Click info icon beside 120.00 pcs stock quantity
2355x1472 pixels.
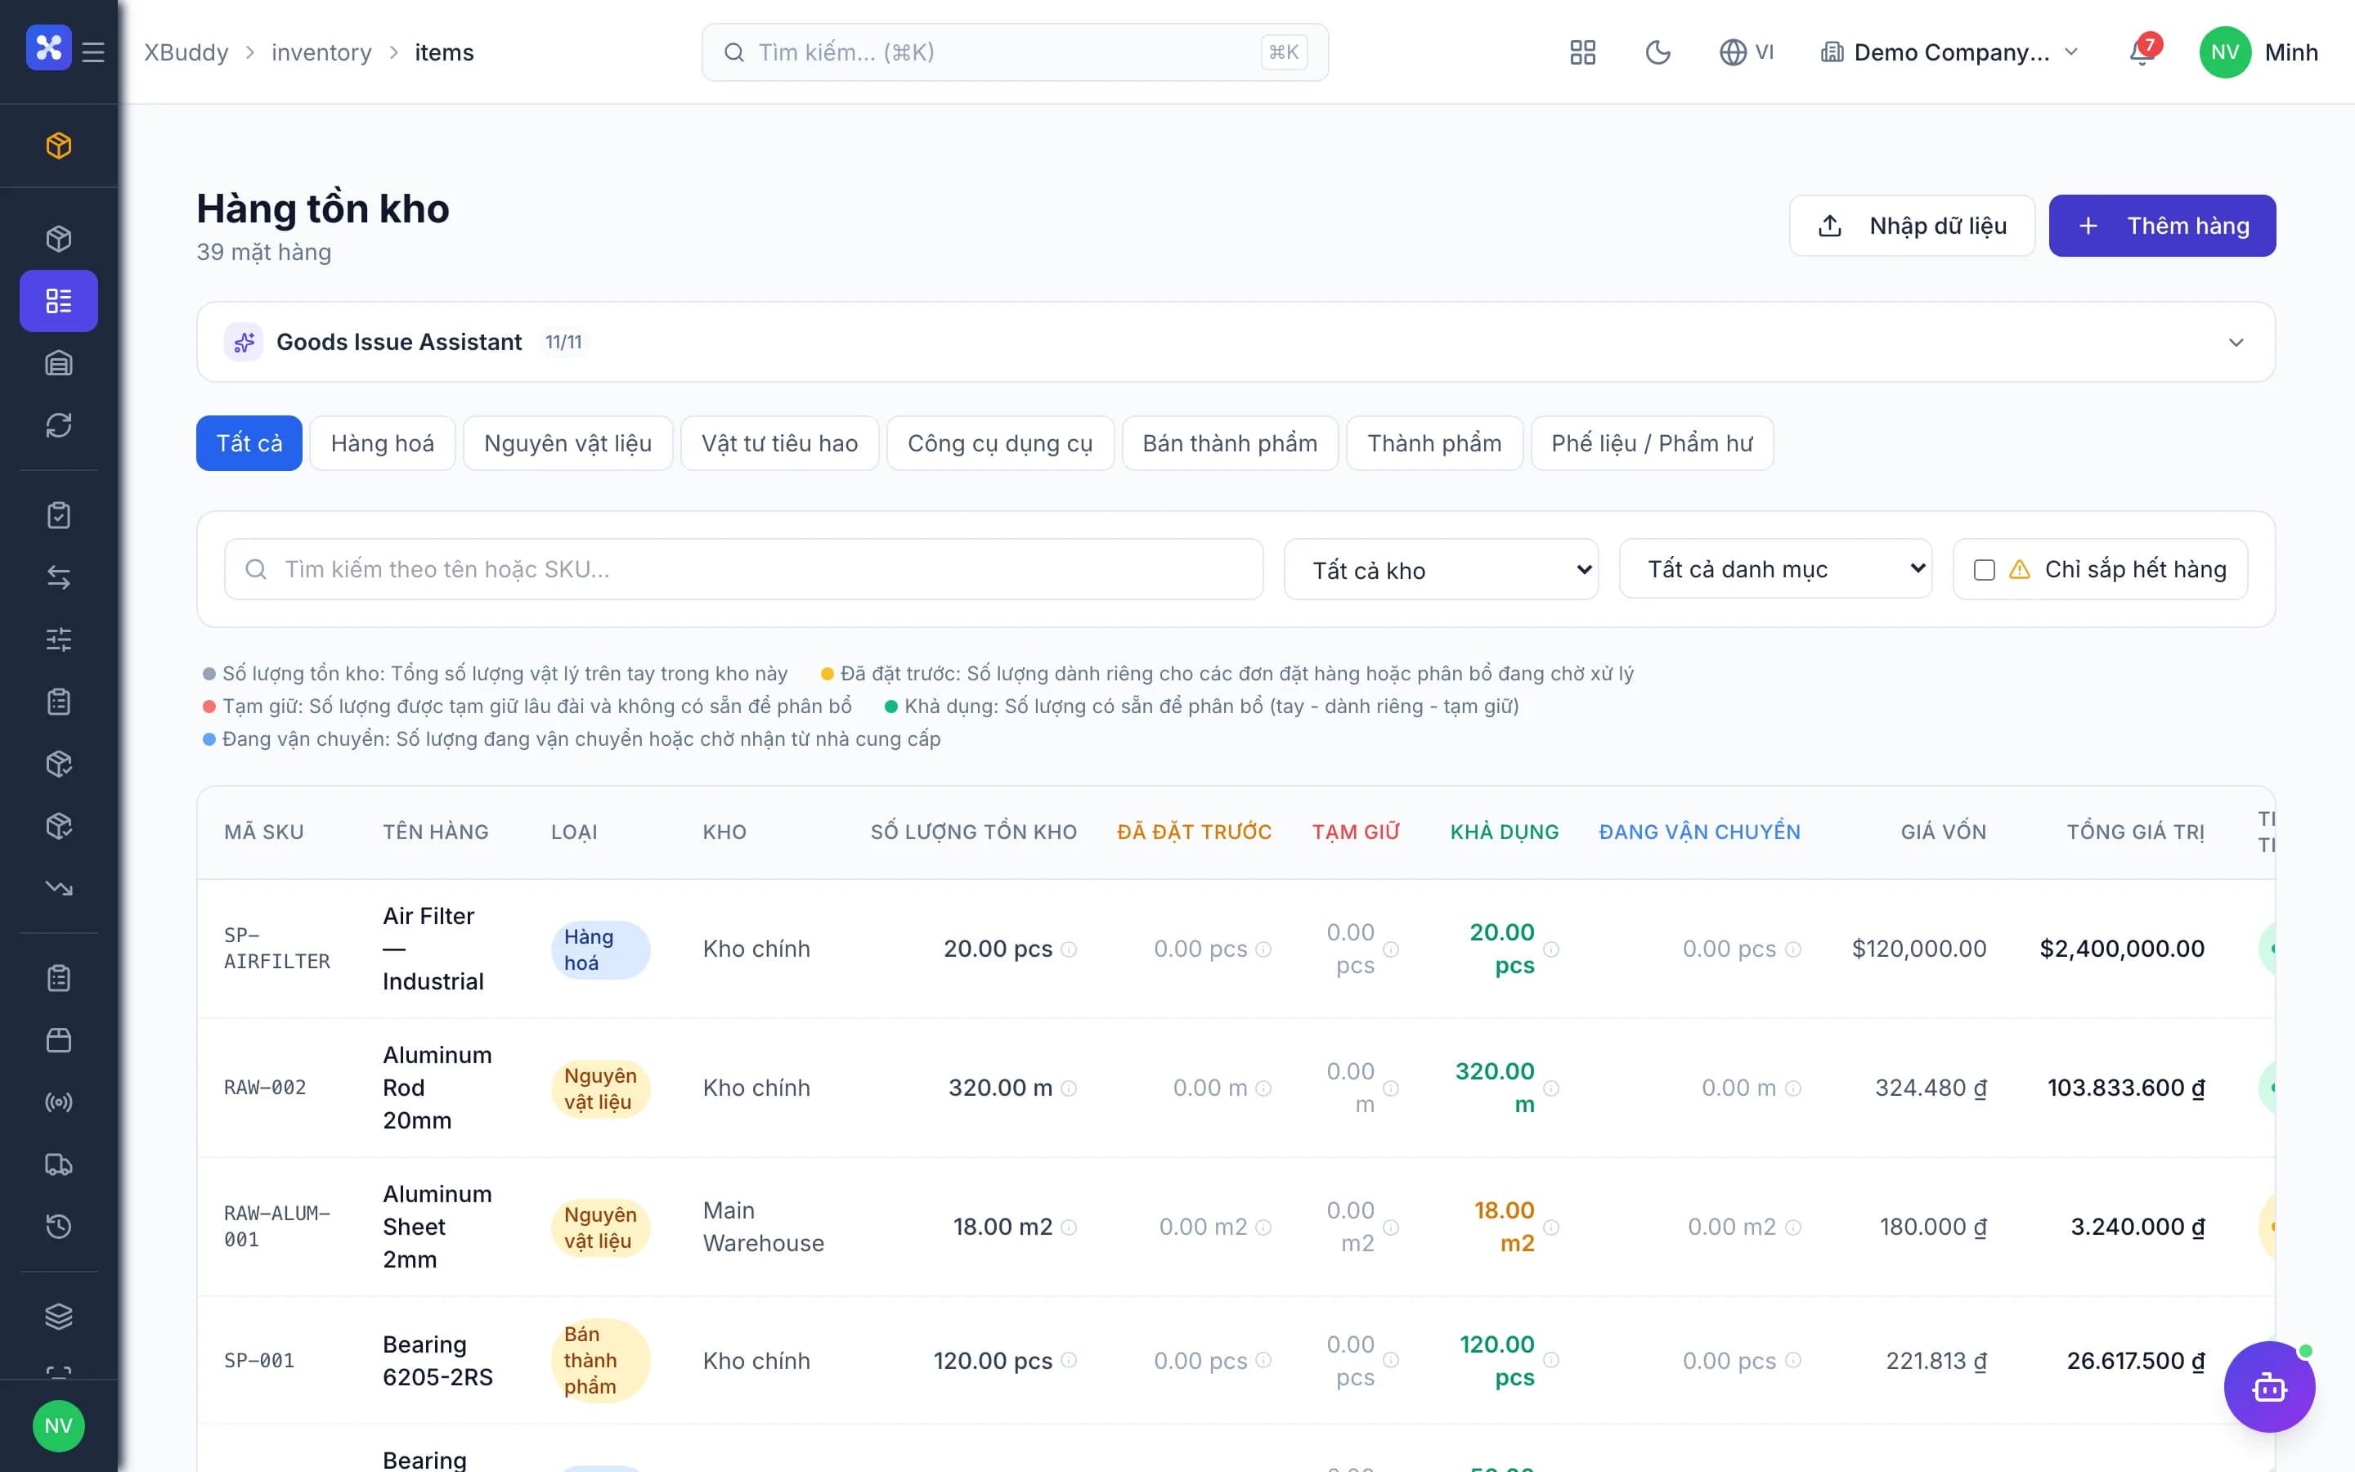1069,1360
